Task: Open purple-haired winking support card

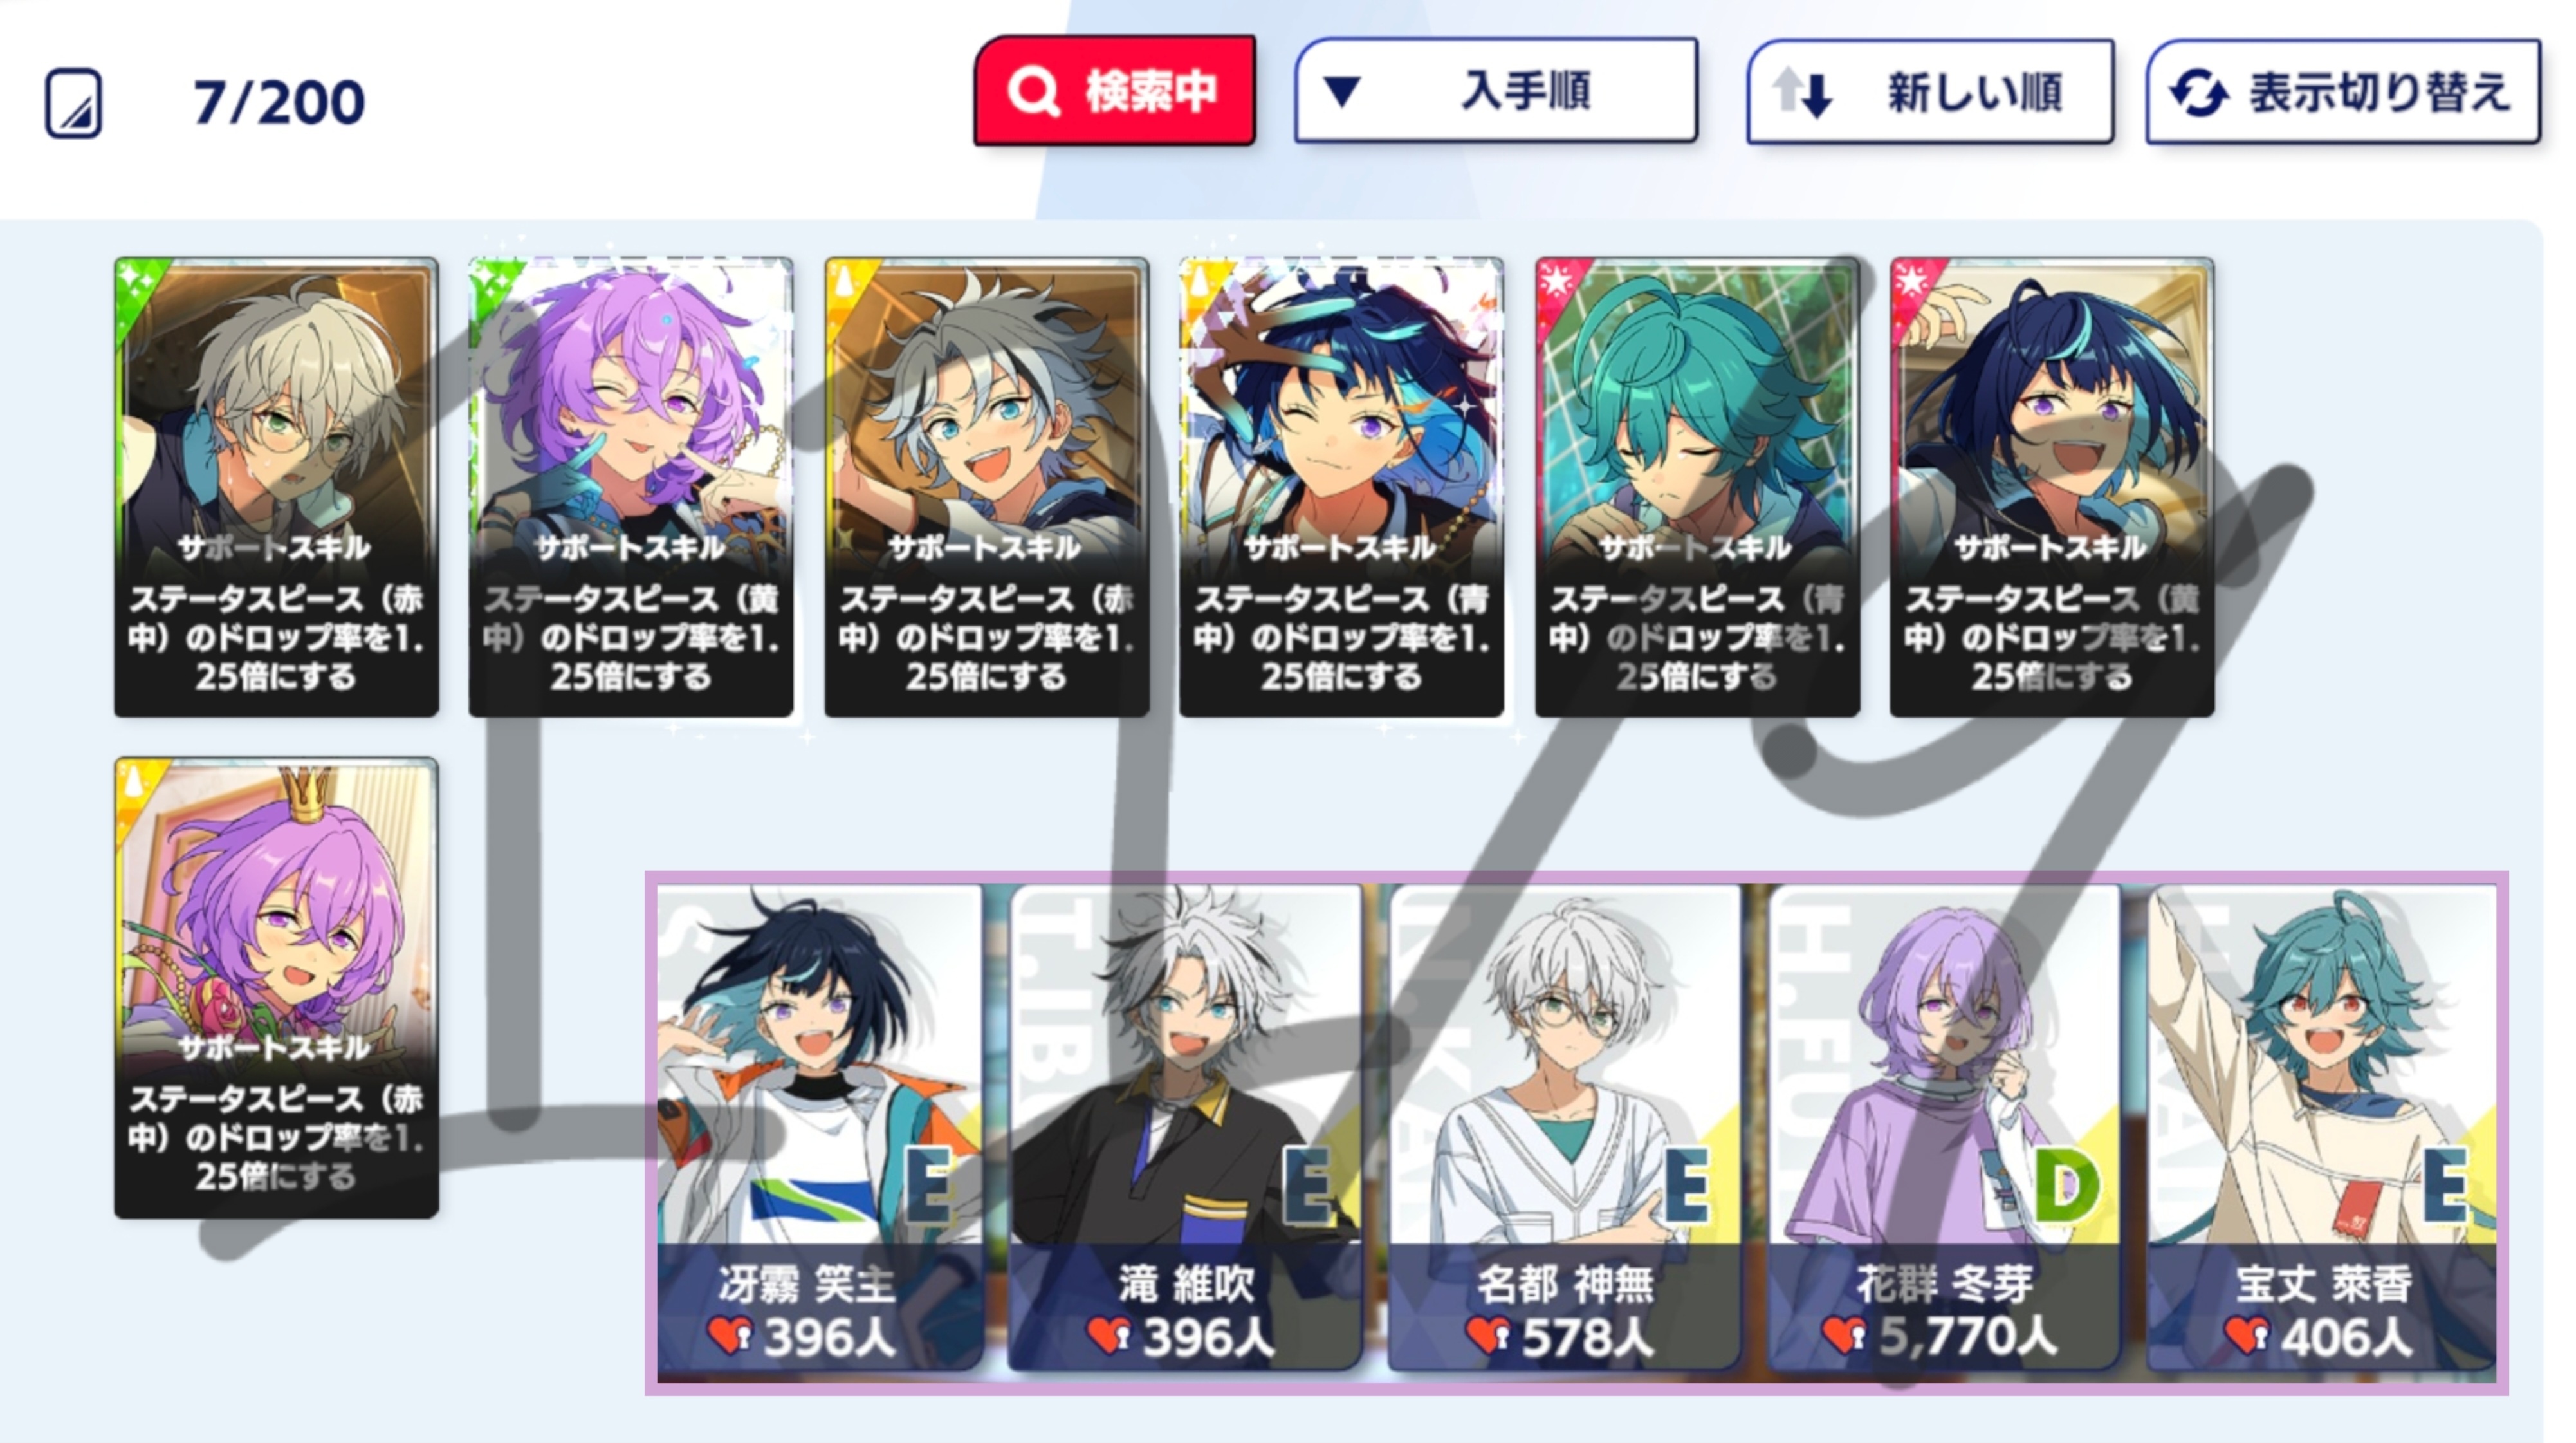Action: pos(631,487)
